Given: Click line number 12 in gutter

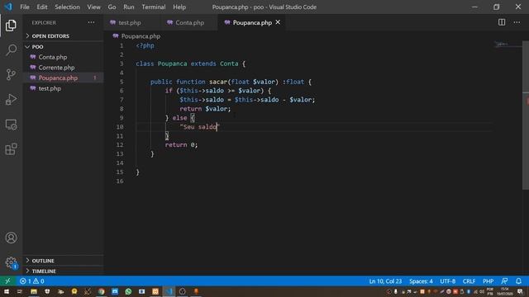Looking at the screenshot, I should [120, 145].
